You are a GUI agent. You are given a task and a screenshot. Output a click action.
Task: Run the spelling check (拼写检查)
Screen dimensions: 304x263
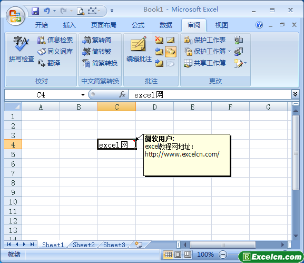21,49
